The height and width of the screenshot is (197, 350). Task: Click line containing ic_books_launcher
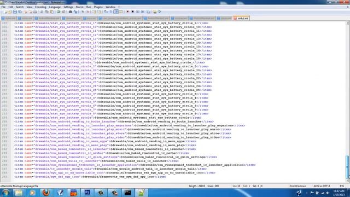[x=114, y=121]
